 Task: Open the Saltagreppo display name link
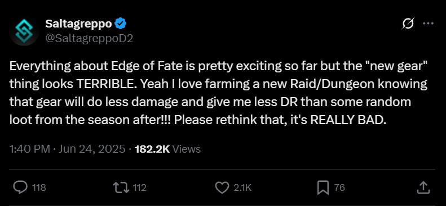(78, 24)
